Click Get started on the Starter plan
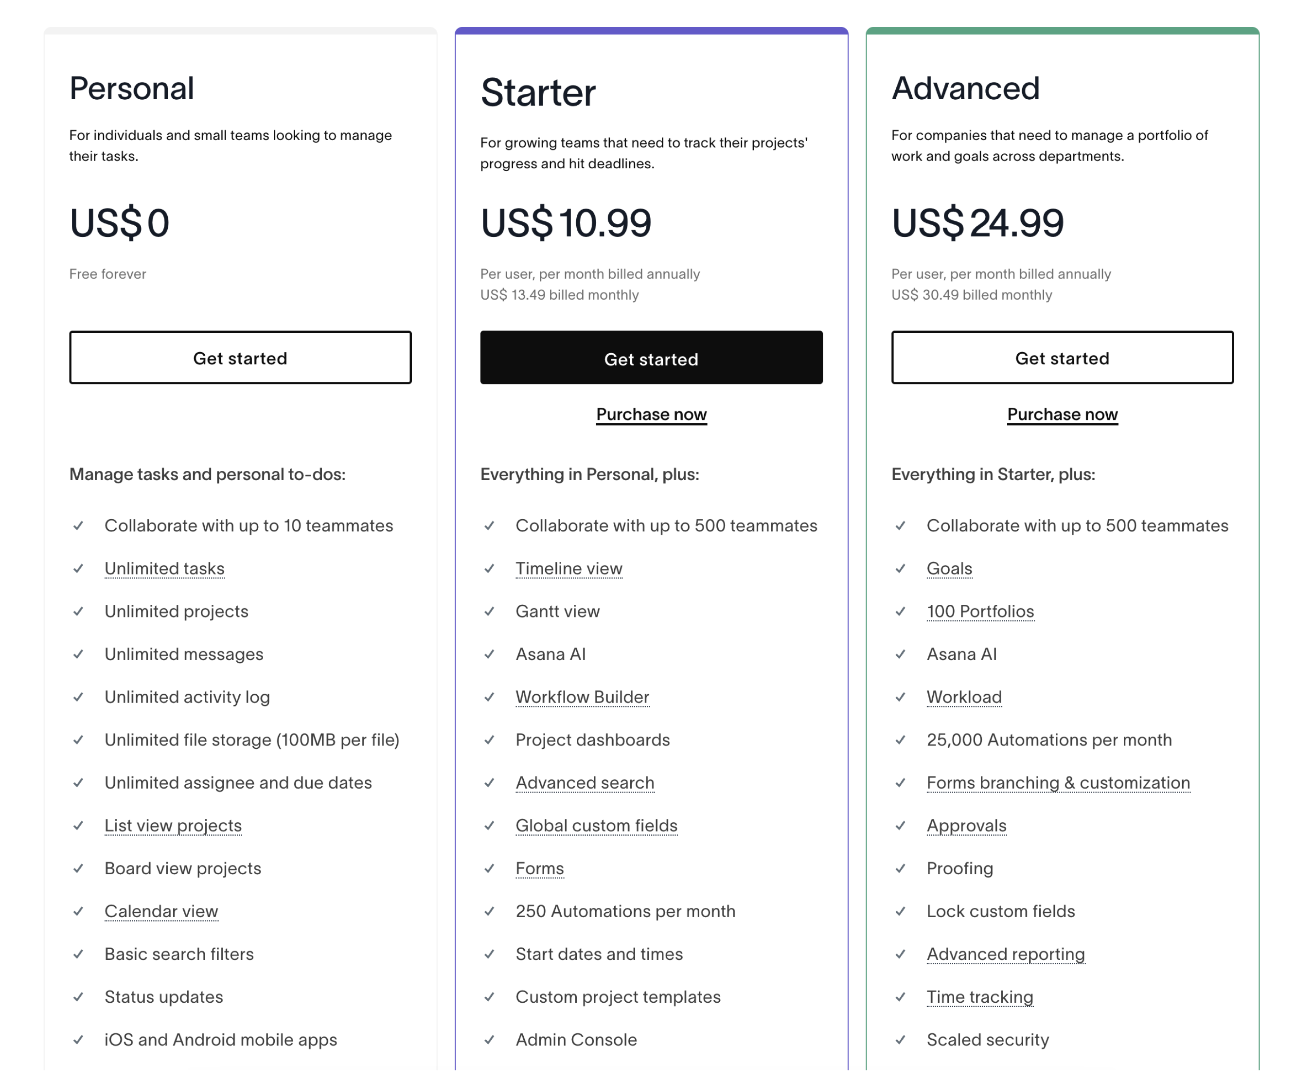The image size is (1313, 1083). pyautogui.click(x=651, y=358)
